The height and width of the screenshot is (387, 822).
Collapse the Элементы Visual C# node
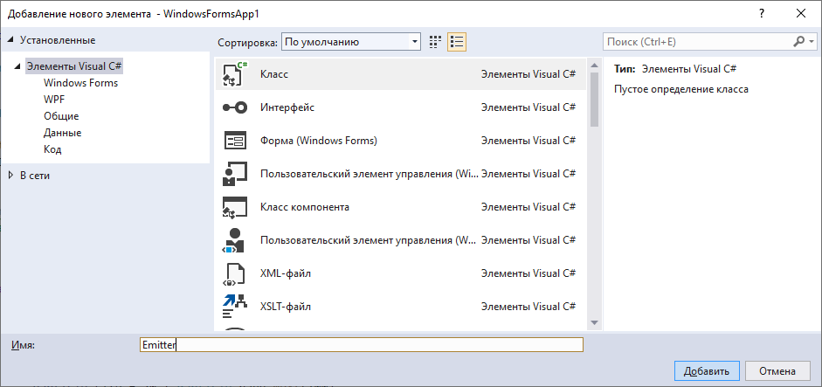[x=17, y=66]
